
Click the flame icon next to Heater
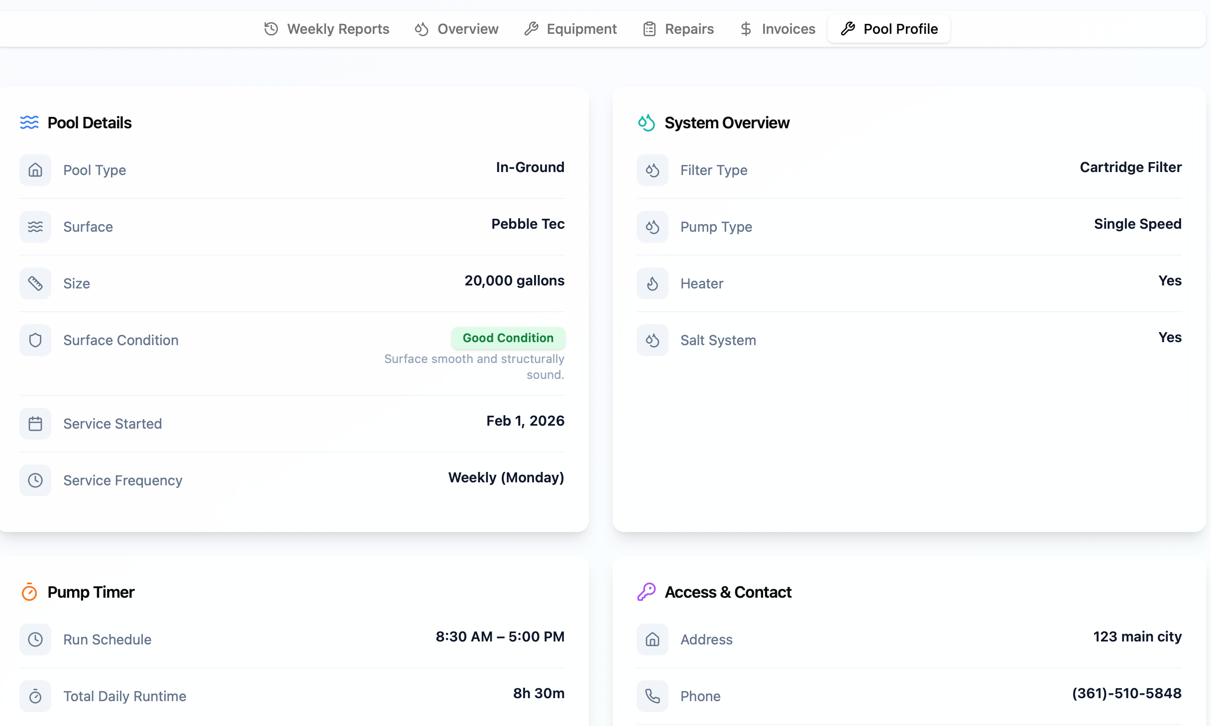653,283
